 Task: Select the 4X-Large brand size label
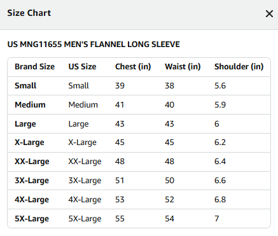pyautogui.click(x=32, y=200)
